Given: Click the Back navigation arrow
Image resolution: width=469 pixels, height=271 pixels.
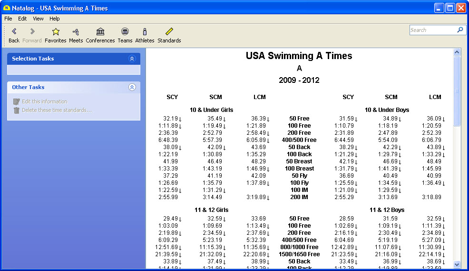Looking at the screenshot, I should coord(14,32).
